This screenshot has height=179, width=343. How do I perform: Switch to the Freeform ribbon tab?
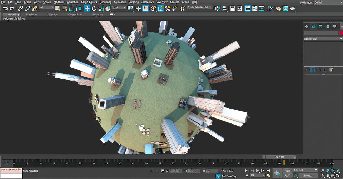(x=31, y=14)
